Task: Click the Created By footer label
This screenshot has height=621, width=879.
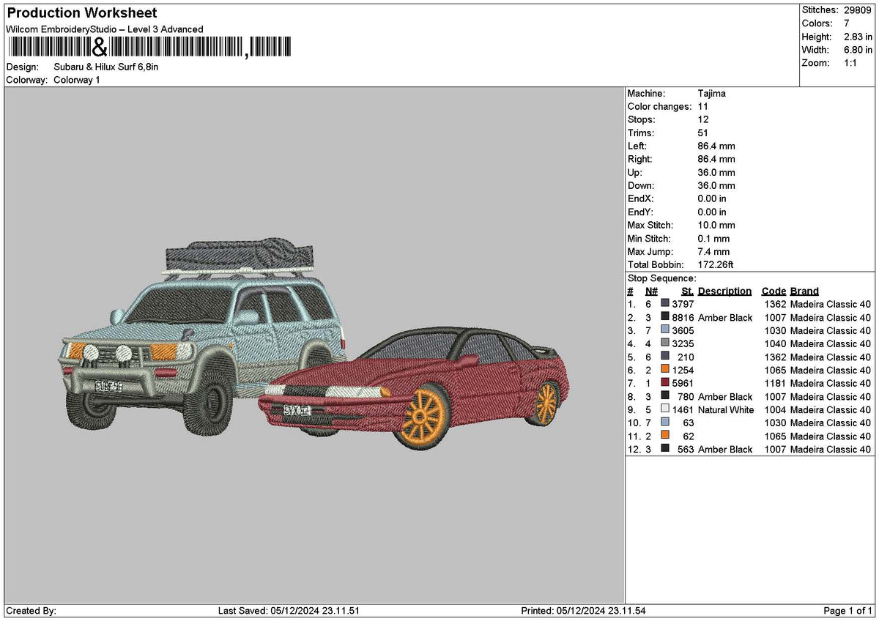Action: coord(31,611)
